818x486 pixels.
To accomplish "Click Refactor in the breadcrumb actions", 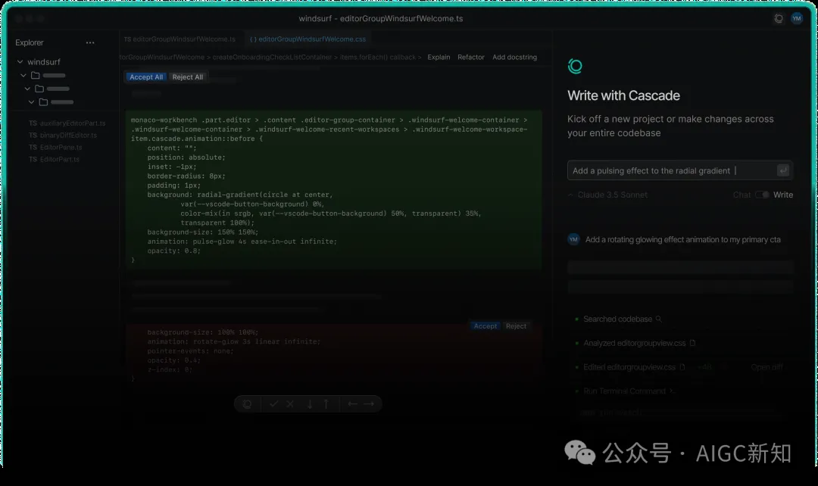I will tap(470, 57).
